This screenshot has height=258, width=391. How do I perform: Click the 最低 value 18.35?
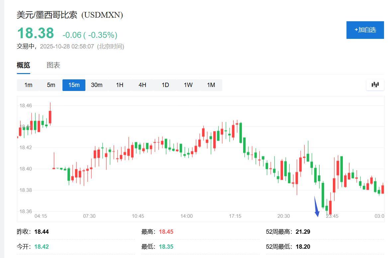coord(166,247)
